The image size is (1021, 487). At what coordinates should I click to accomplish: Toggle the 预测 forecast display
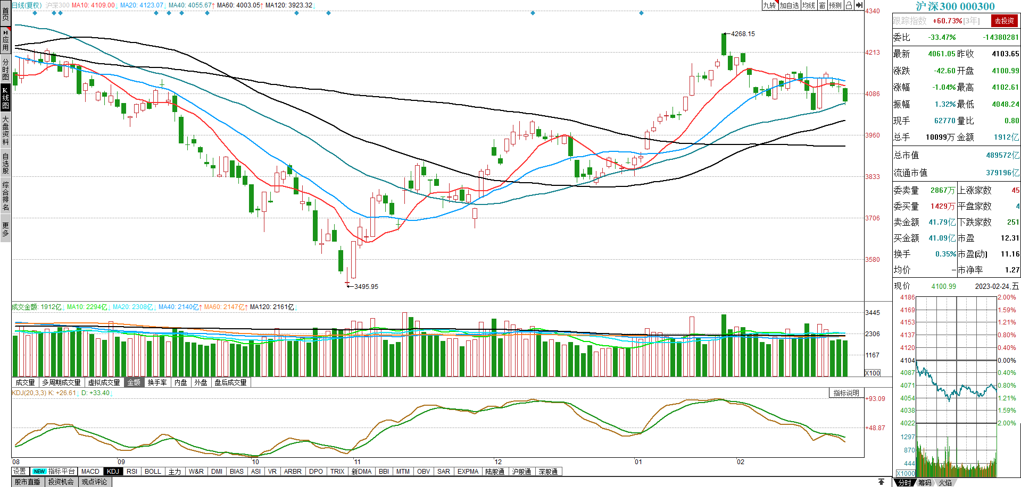[835, 5]
